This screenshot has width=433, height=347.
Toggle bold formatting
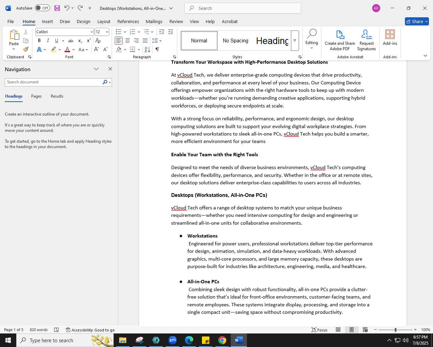point(39,41)
